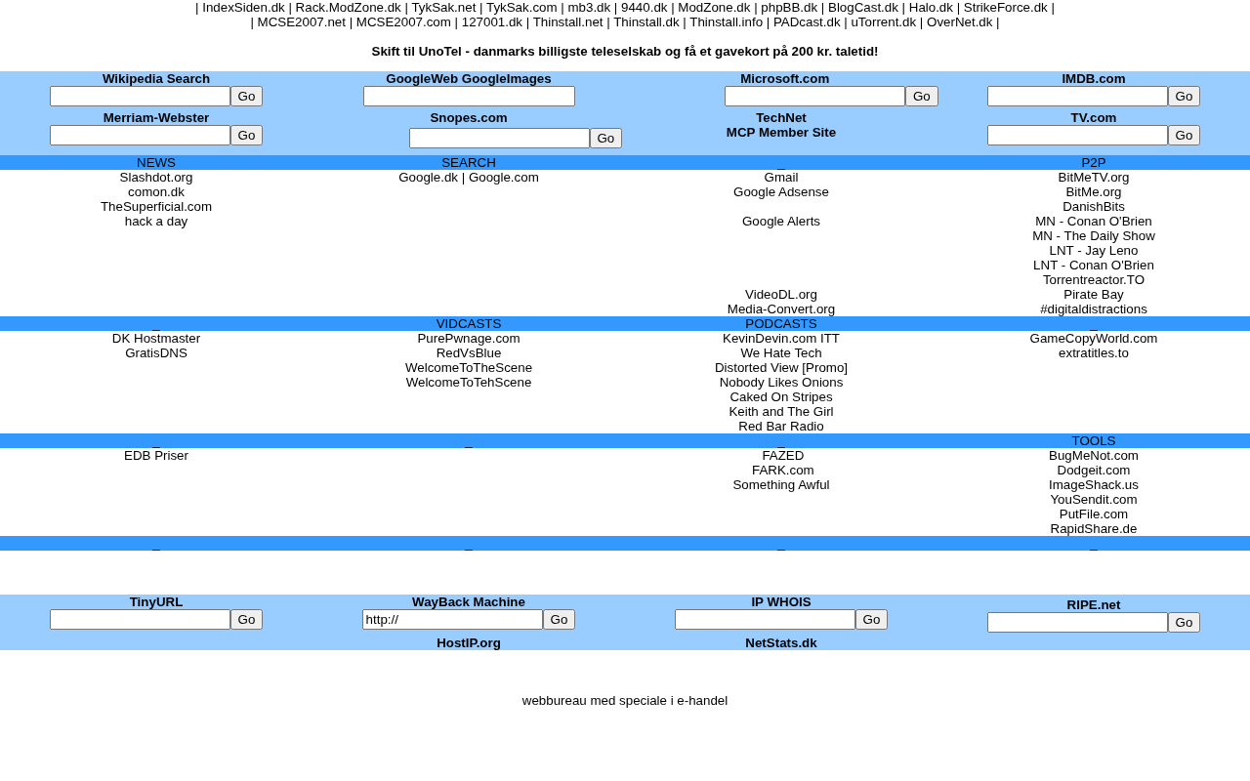Visit Torrentreactor.TO
1250x781 pixels.
coord(1094,280)
